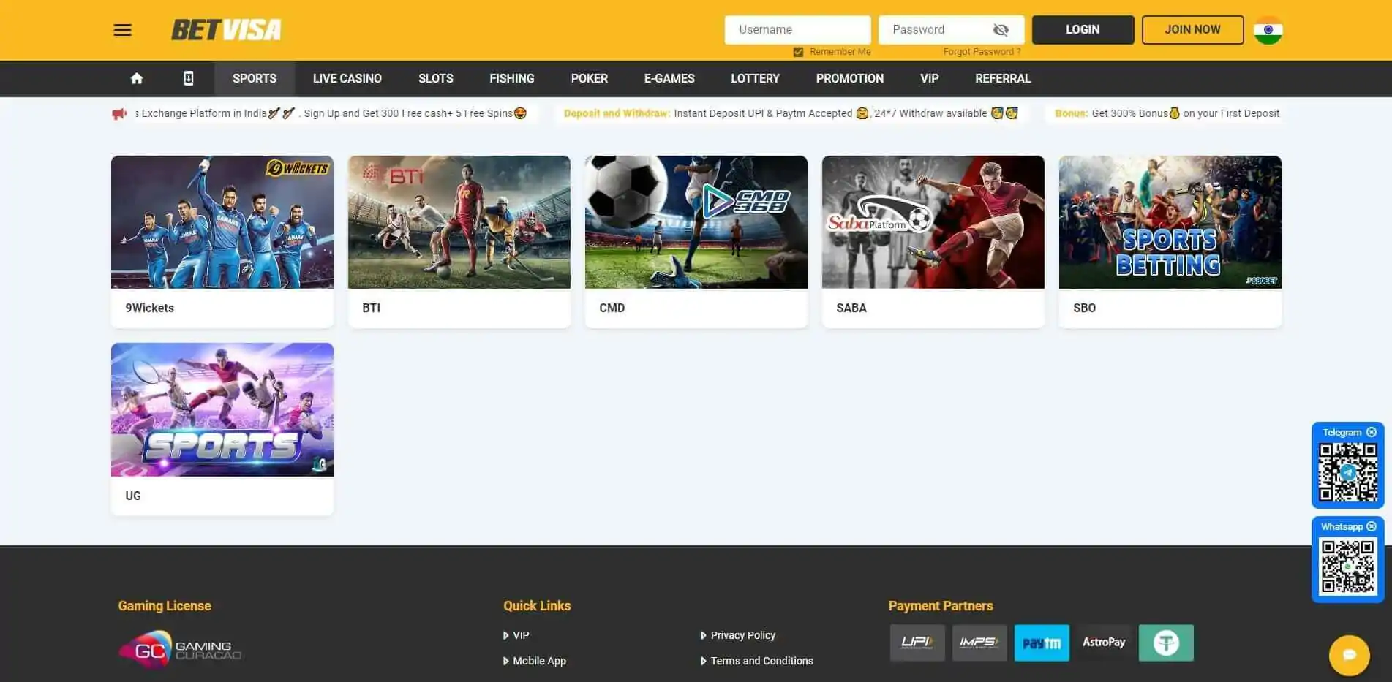Open the E-GAMES tab

669,78
